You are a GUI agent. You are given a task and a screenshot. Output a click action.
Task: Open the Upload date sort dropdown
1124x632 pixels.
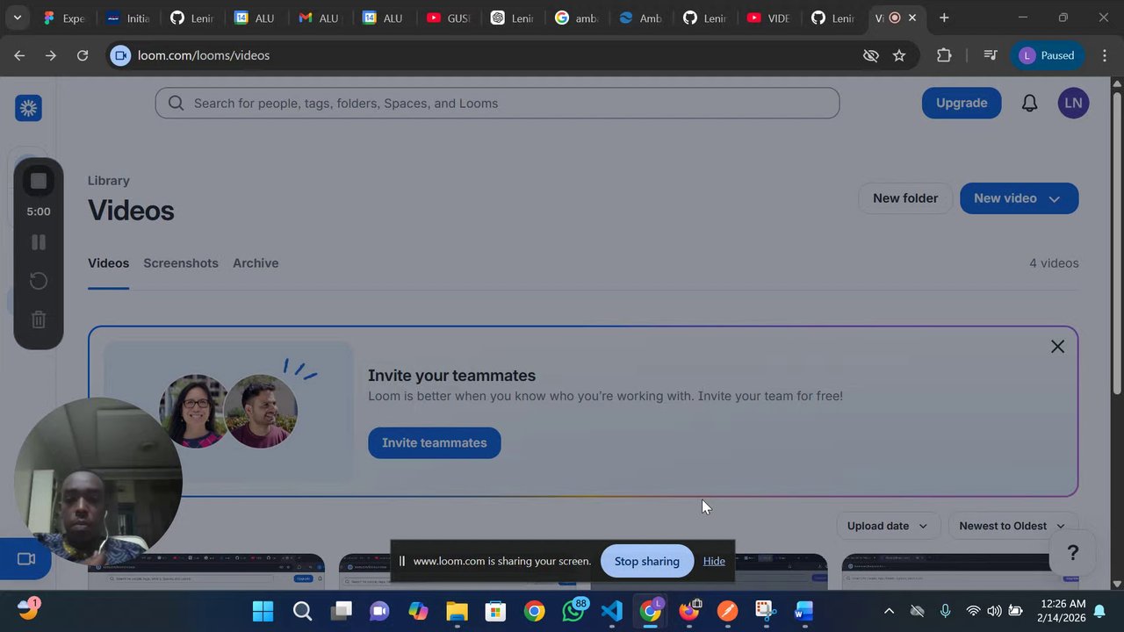pos(887,526)
